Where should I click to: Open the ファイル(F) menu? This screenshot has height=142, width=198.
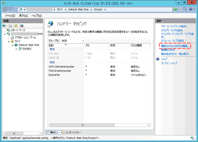pyautogui.click(x=10, y=15)
